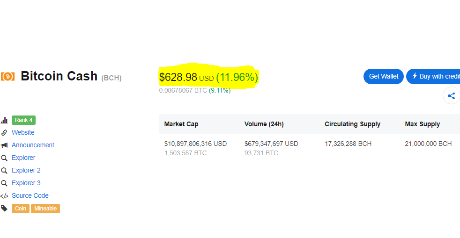Click the tag icon beside Coin
The height and width of the screenshot is (238, 460).
coord(4,209)
